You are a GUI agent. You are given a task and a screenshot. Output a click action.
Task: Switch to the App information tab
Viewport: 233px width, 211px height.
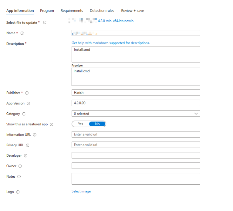coord(20,11)
